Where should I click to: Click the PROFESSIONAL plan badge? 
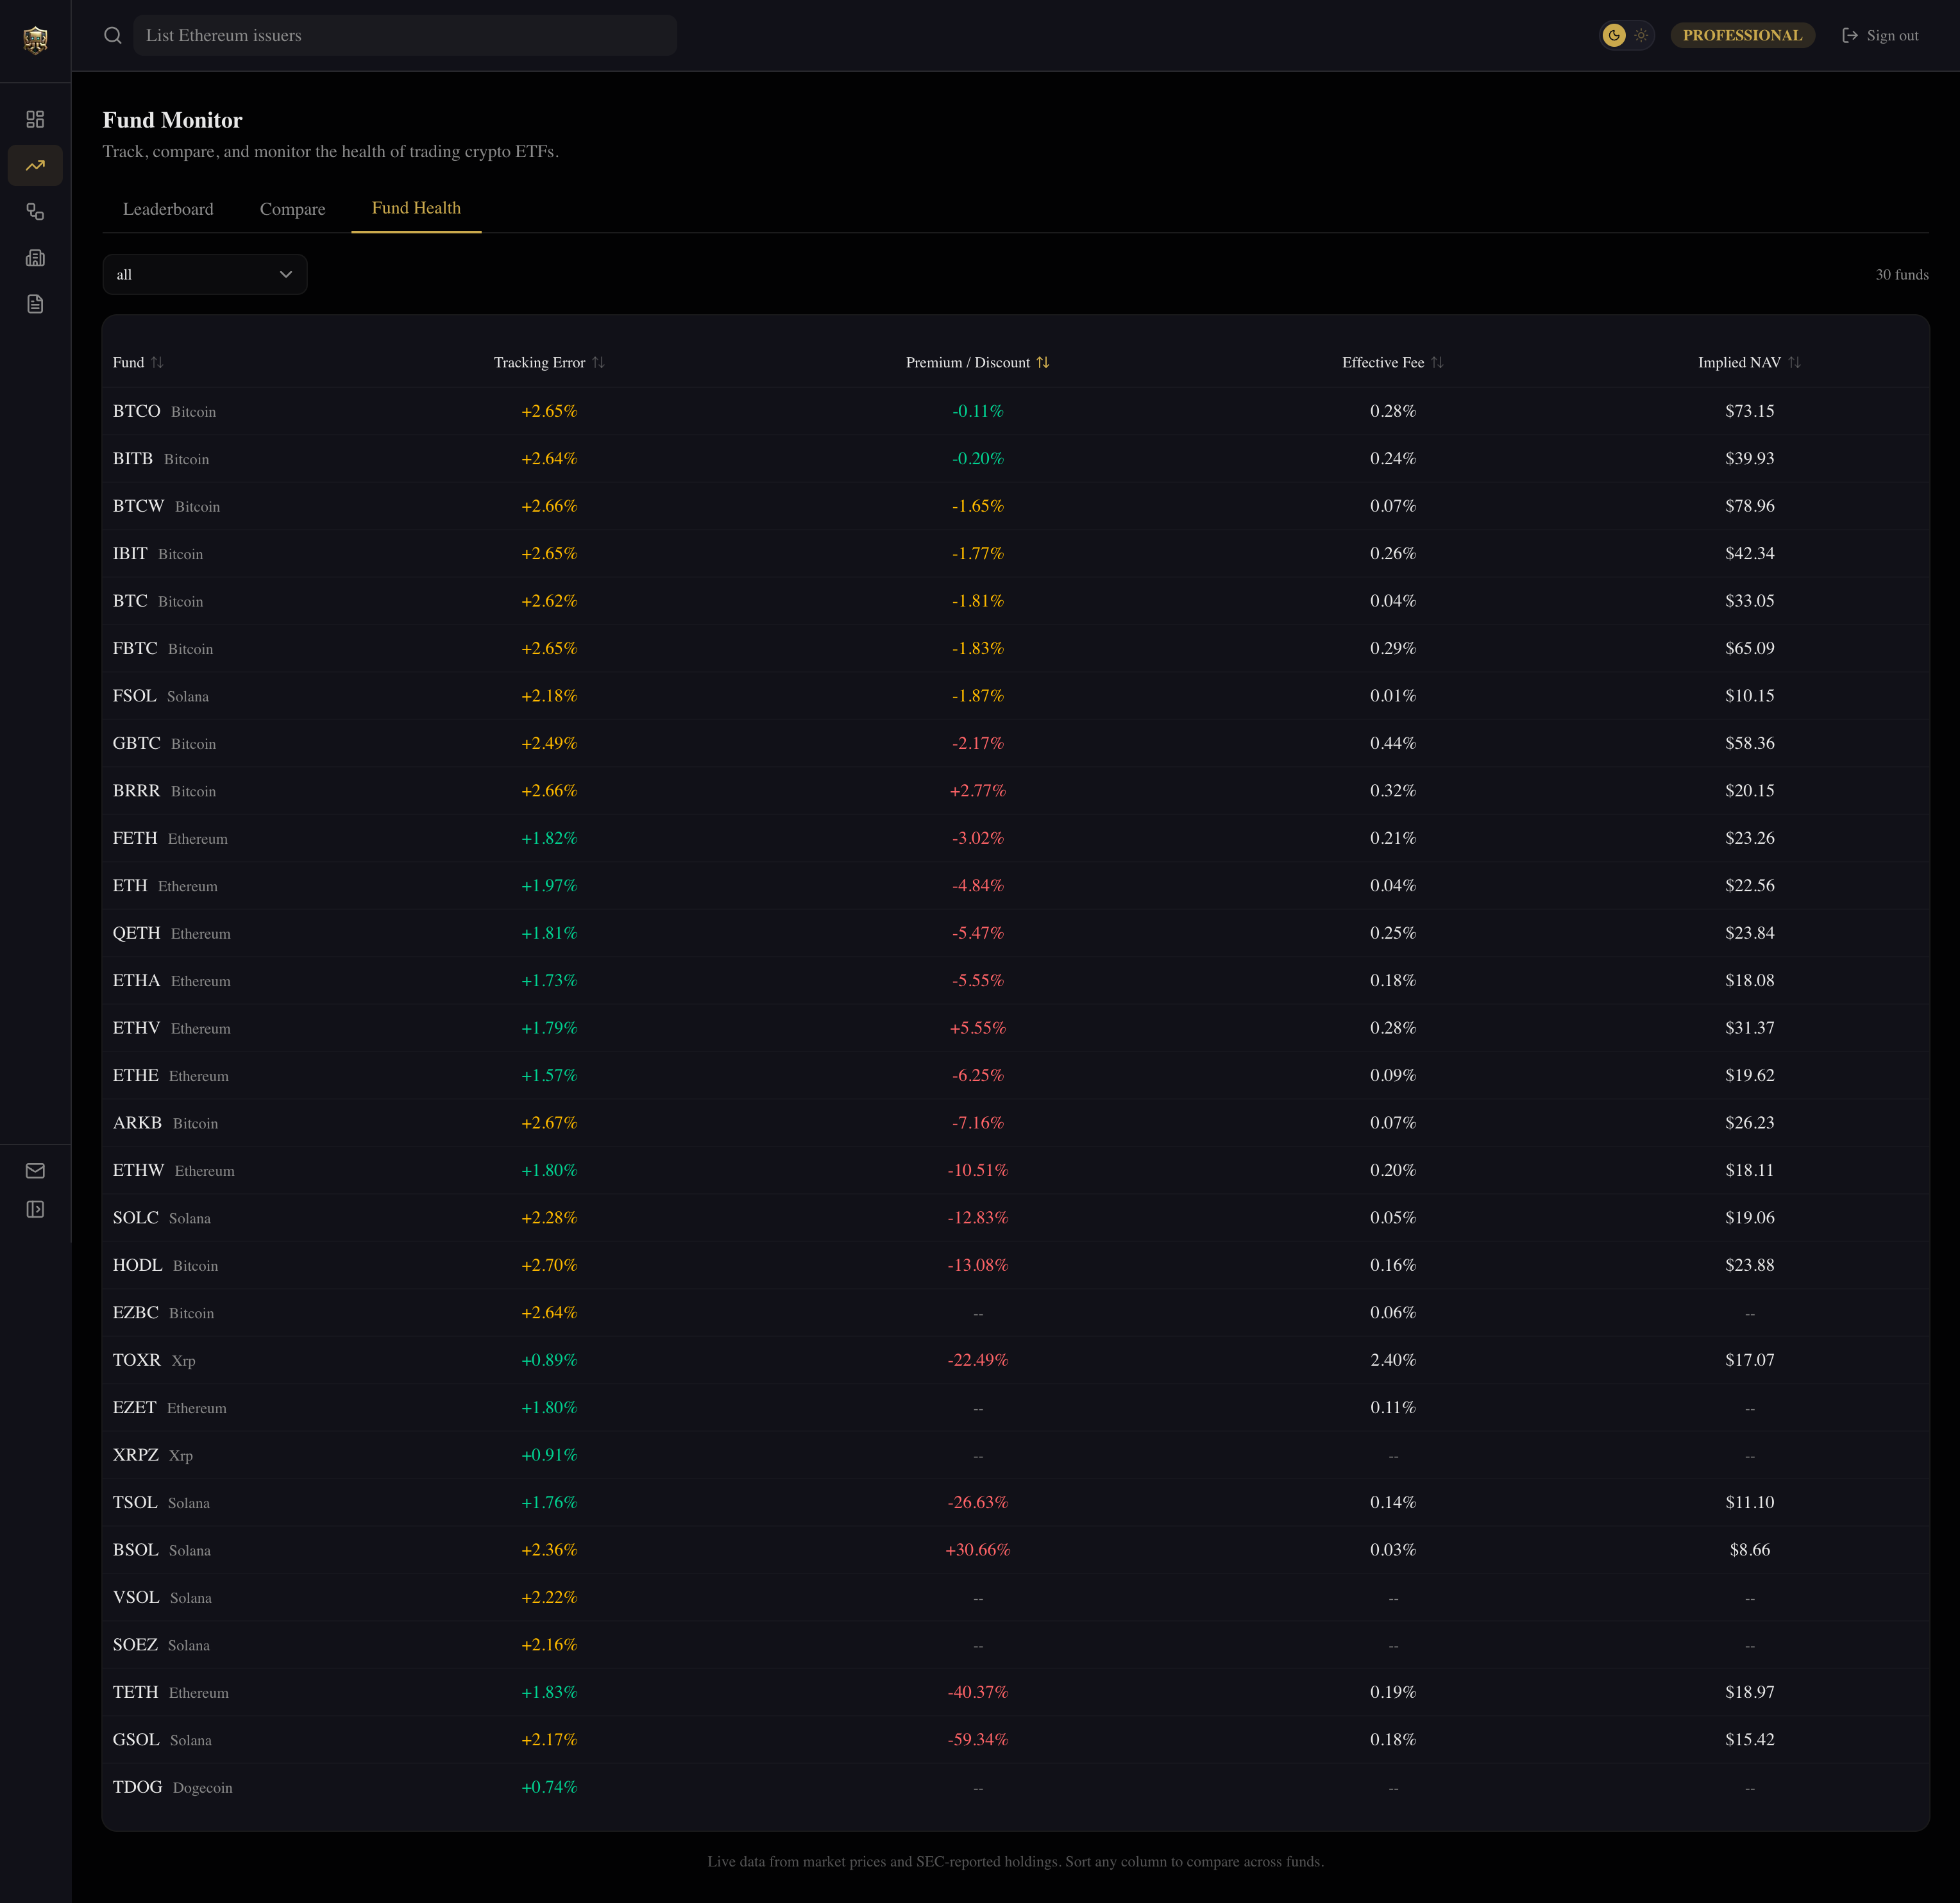(1742, 35)
